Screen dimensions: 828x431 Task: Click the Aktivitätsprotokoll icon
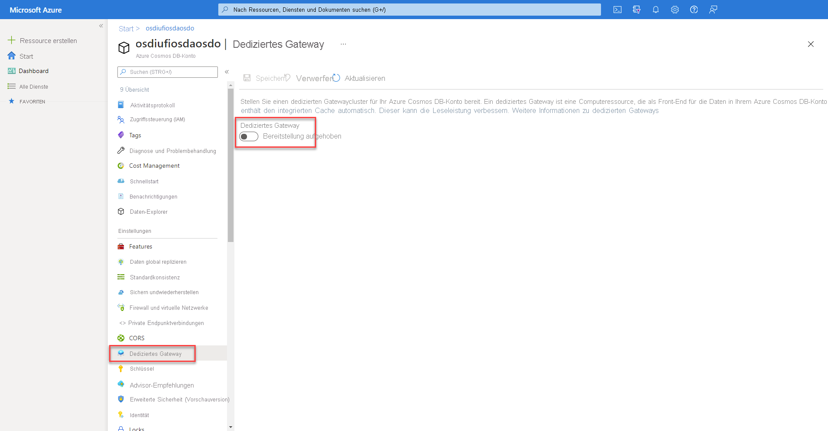121,105
